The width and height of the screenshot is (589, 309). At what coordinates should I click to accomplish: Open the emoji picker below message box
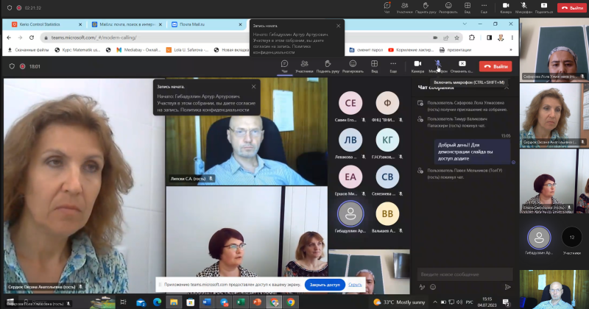tap(433, 287)
